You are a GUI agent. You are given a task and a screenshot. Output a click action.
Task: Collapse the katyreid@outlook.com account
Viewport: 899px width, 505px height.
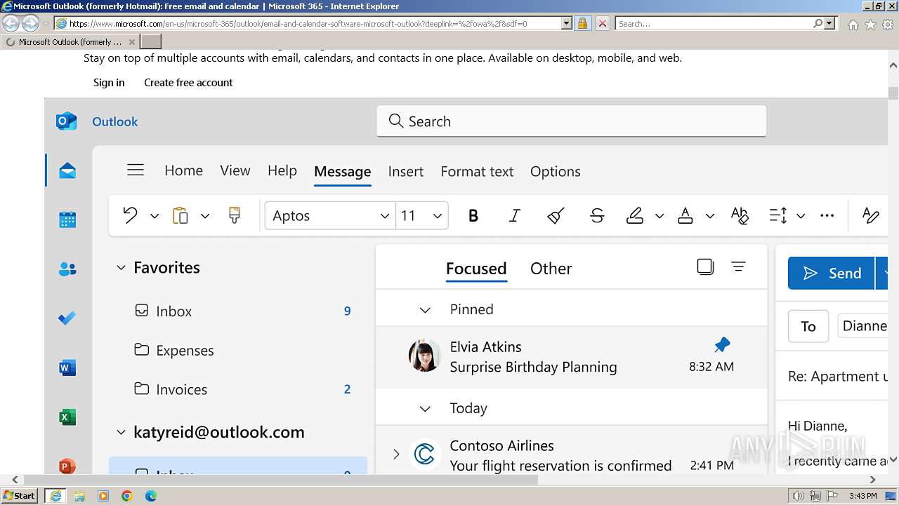pyautogui.click(x=121, y=433)
